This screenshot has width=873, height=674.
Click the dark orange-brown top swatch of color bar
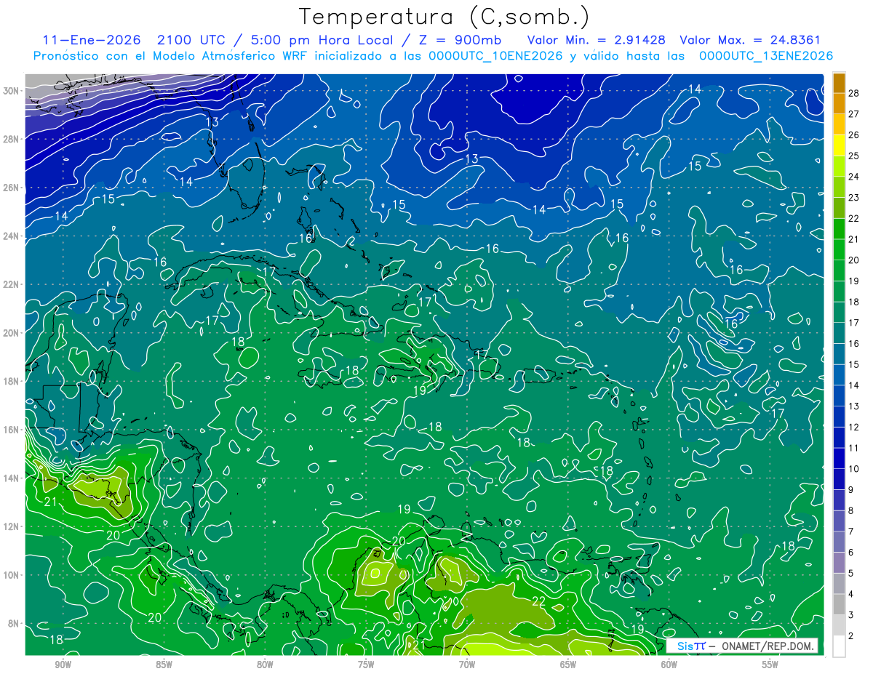click(839, 83)
